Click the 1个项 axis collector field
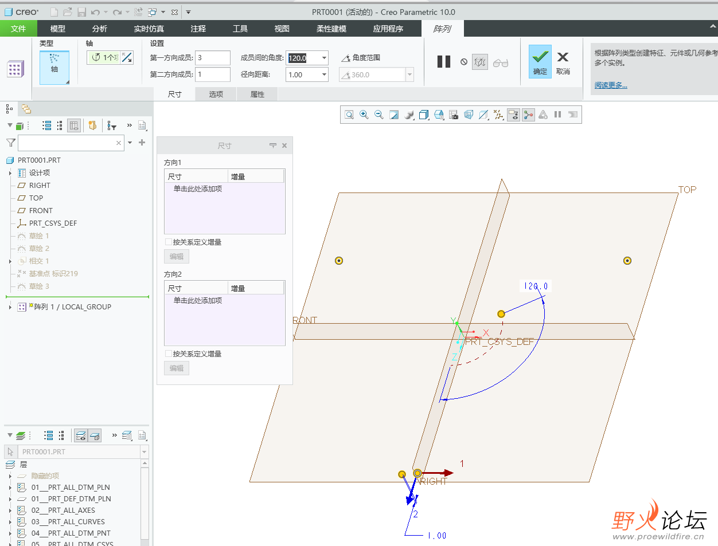This screenshot has height=546, width=718. (x=103, y=57)
